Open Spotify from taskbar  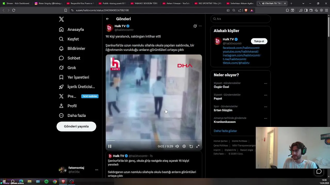(46, 182)
